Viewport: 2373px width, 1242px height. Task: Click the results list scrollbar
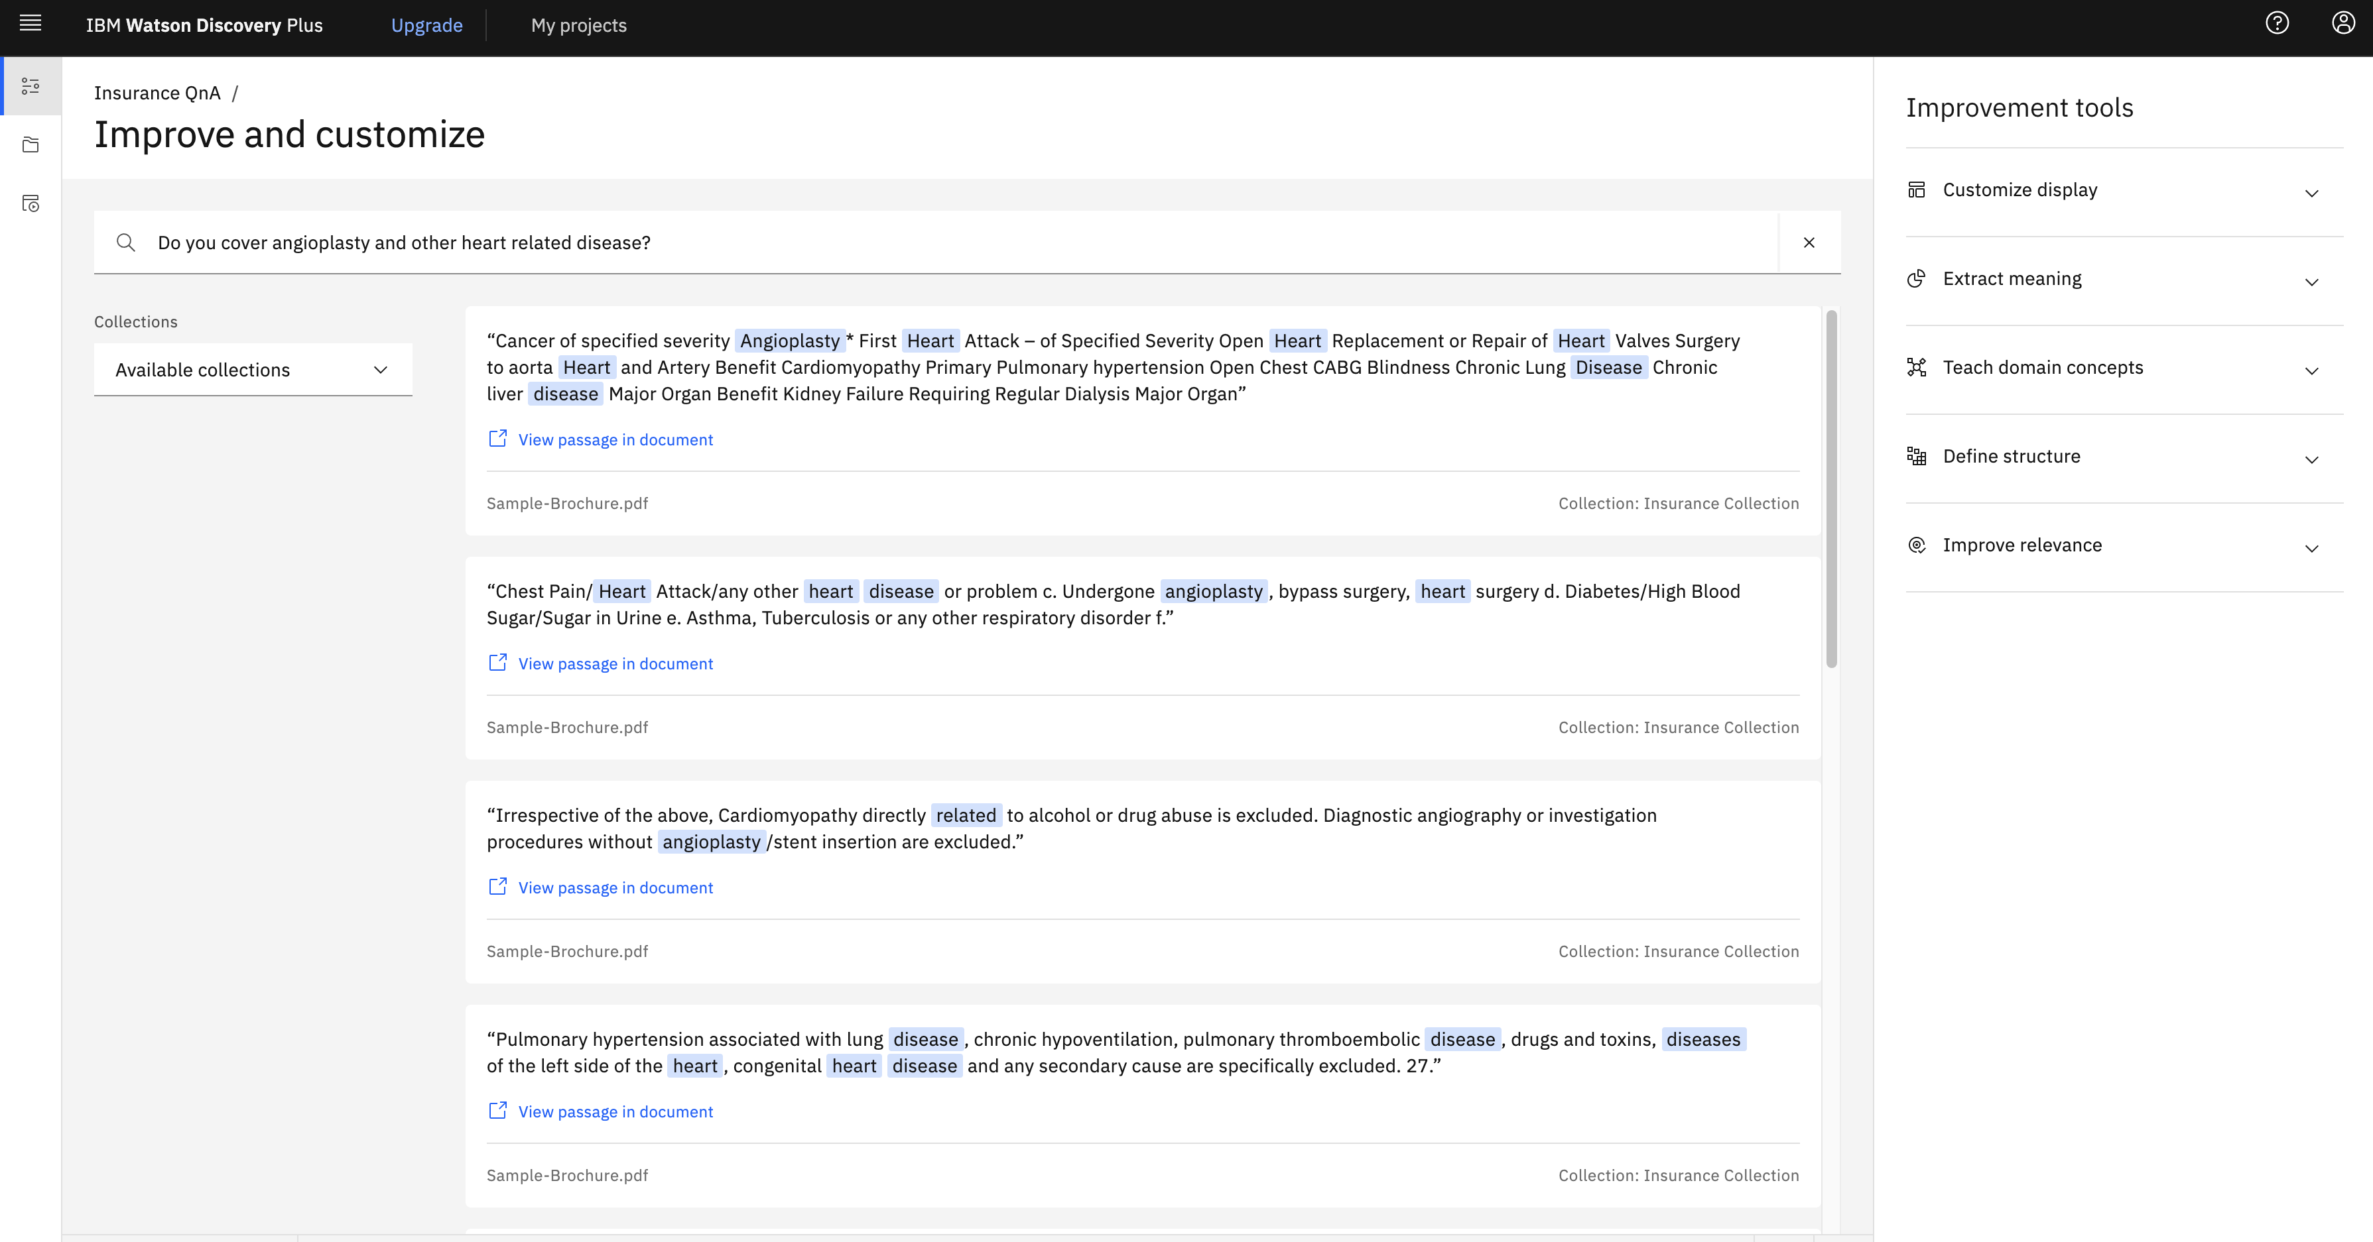pyautogui.click(x=1831, y=488)
